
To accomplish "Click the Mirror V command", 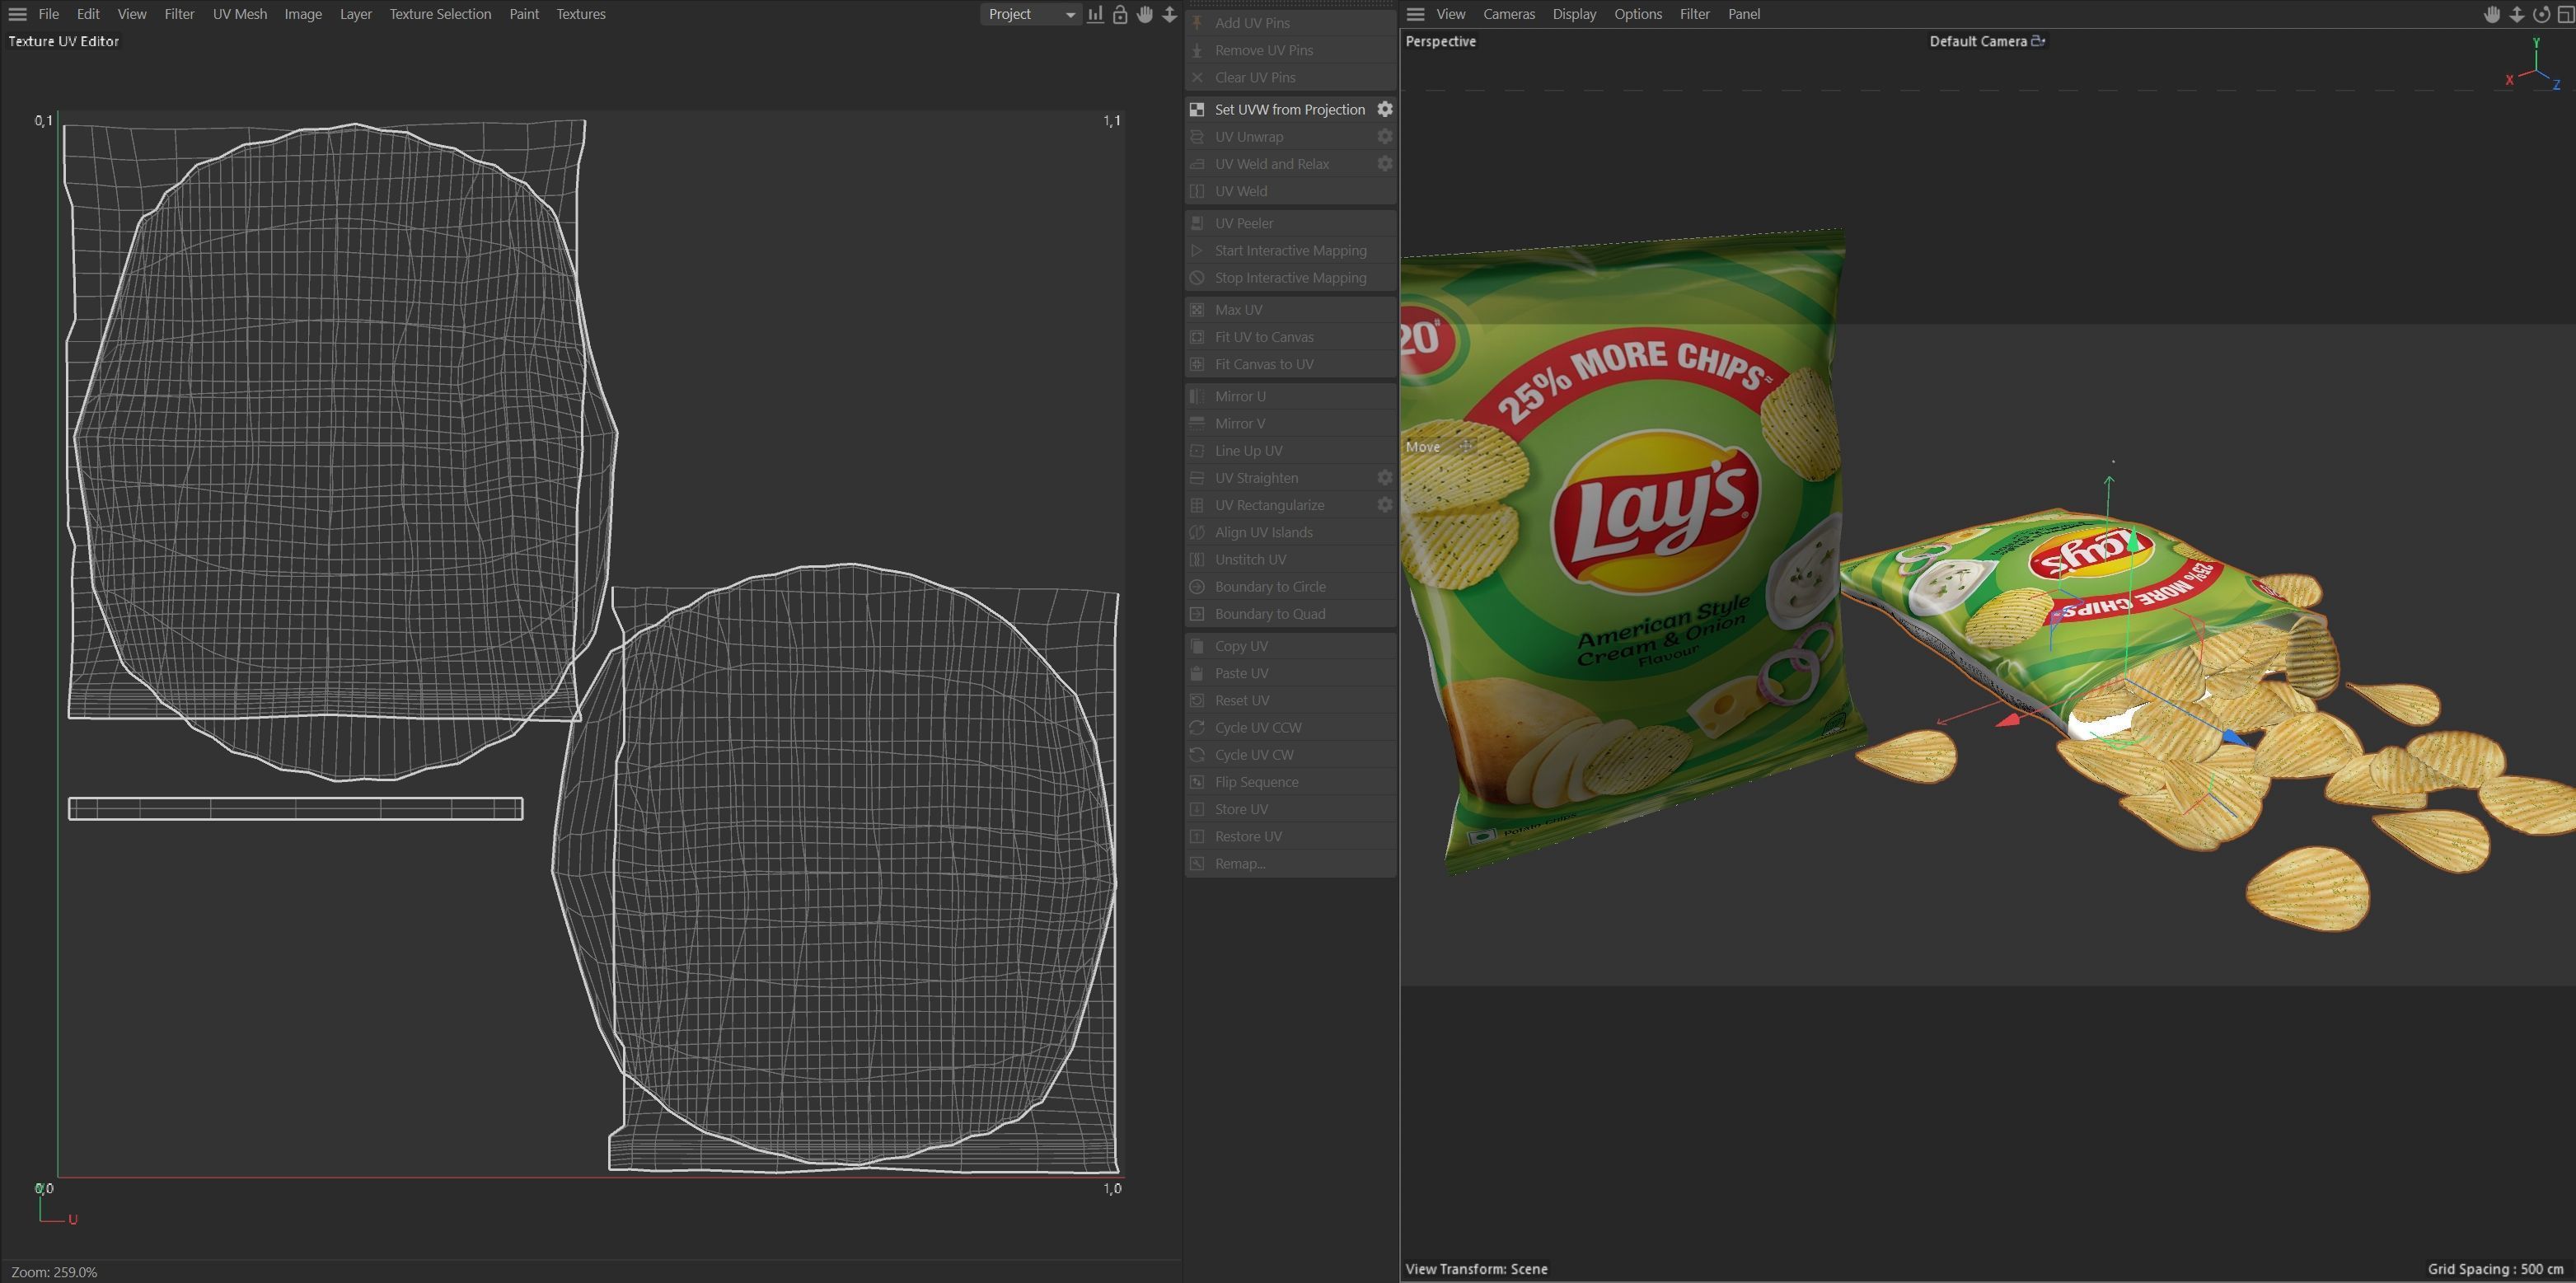I will click(x=1291, y=423).
